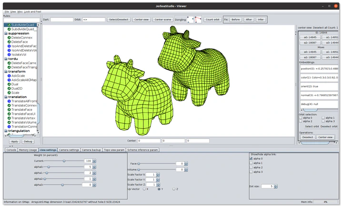This screenshot has height=208, width=343.
Task: Select the Dual2D rule icon
Action: click(9, 89)
